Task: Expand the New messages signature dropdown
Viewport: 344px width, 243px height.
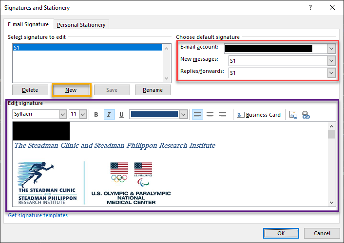Action: click(331, 61)
